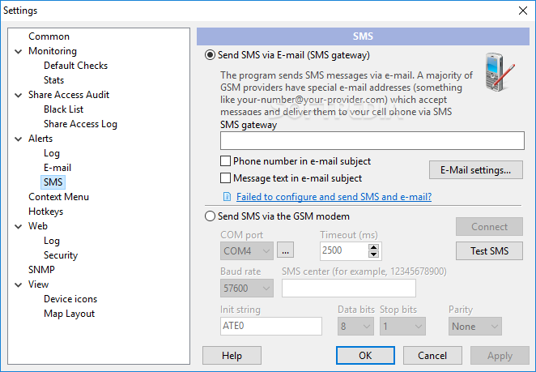This screenshot has height=372, width=536.
Task: Click the SMS center input field
Action: tap(349, 289)
